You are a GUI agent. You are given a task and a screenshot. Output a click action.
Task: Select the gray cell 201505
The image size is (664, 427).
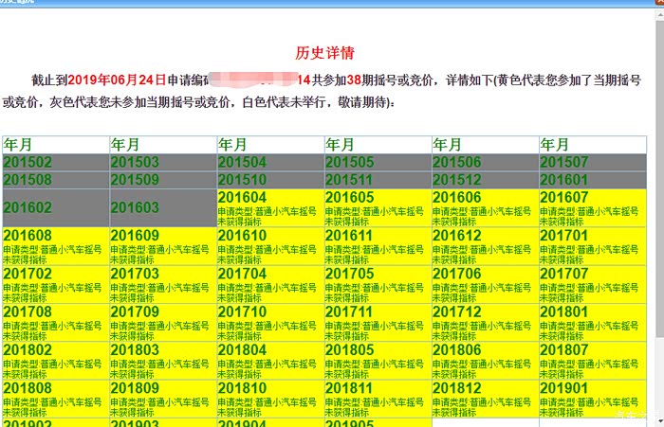378,162
